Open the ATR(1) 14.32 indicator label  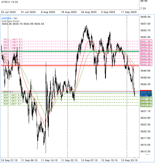pyautogui.click(x=10, y=2)
